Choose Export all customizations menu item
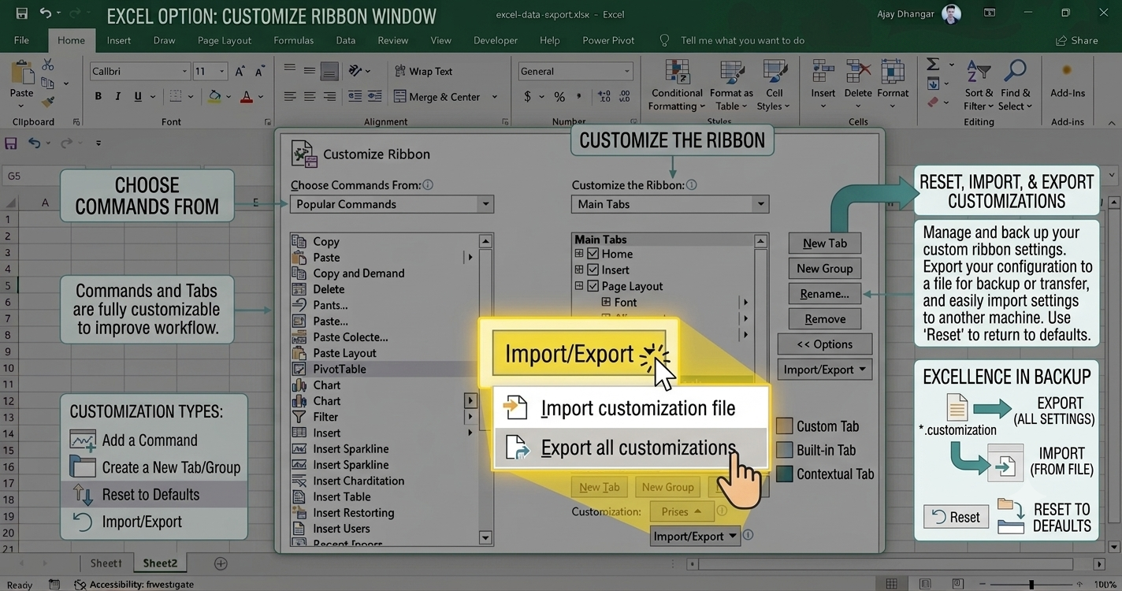The height and width of the screenshot is (591, 1122). pyautogui.click(x=630, y=448)
